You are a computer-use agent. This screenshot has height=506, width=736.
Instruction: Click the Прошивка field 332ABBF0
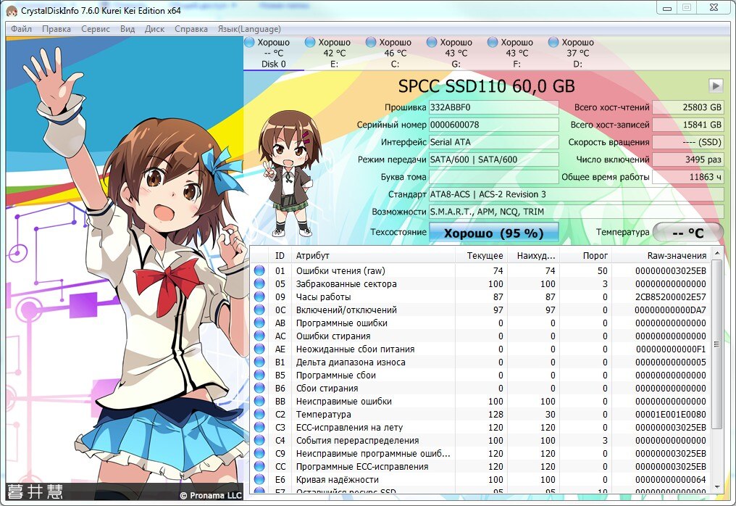click(494, 107)
